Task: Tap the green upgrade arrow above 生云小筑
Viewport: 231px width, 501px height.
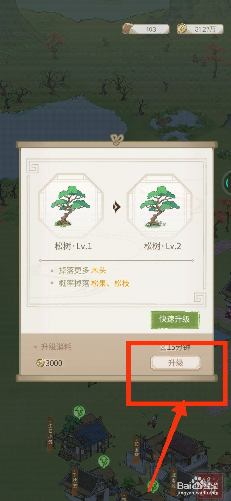Action: coord(79,411)
